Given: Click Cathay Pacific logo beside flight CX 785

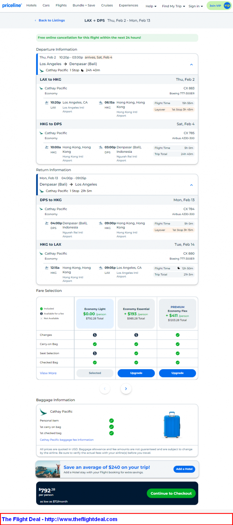Looking at the screenshot, I should click(42, 133).
